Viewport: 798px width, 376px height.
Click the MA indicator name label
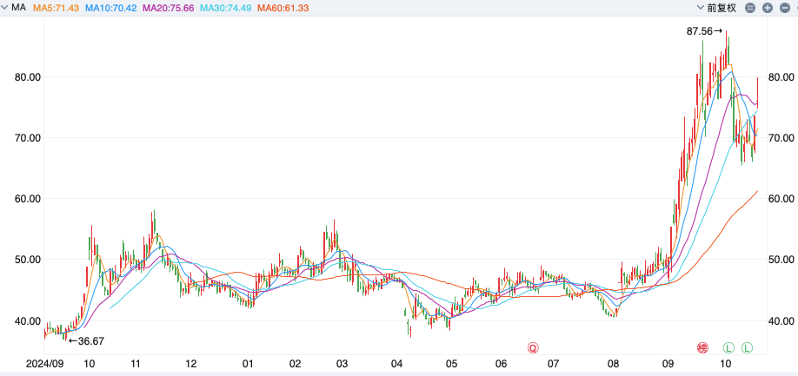18,8
